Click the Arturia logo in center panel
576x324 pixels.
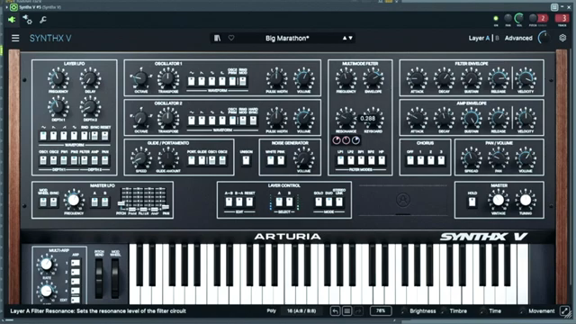point(403,200)
